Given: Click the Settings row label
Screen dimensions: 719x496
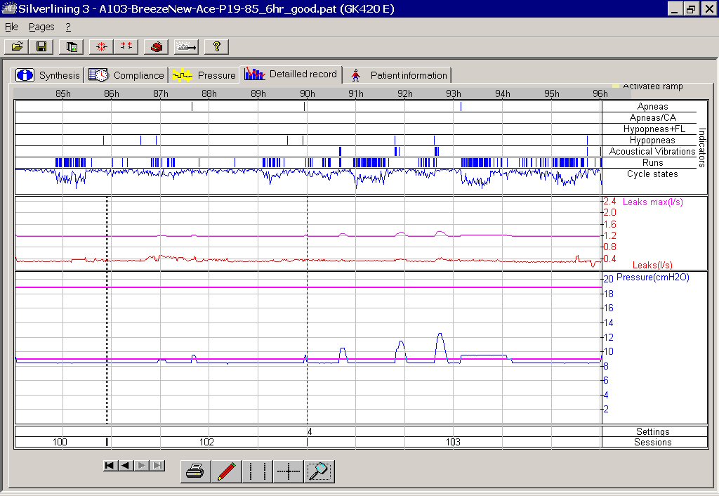Looking at the screenshot, I should click(x=652, y=432).
